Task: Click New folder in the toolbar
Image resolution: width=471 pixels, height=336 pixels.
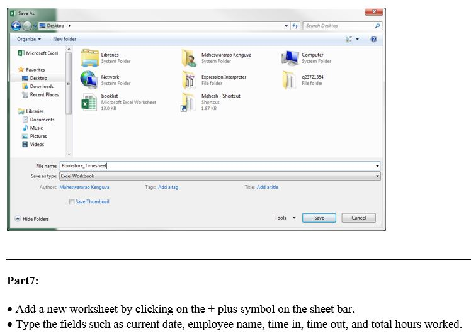Action: (65, 39)
